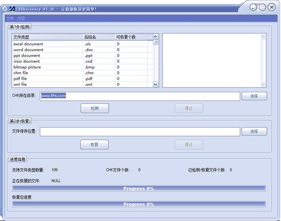Screen dimensions: 281x221
Task: Select the bitmap picture row
Action: 82,67
